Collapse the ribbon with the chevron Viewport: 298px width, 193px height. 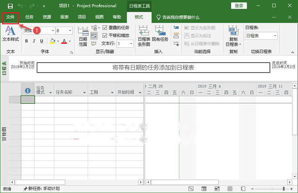[x=293, y=53]
